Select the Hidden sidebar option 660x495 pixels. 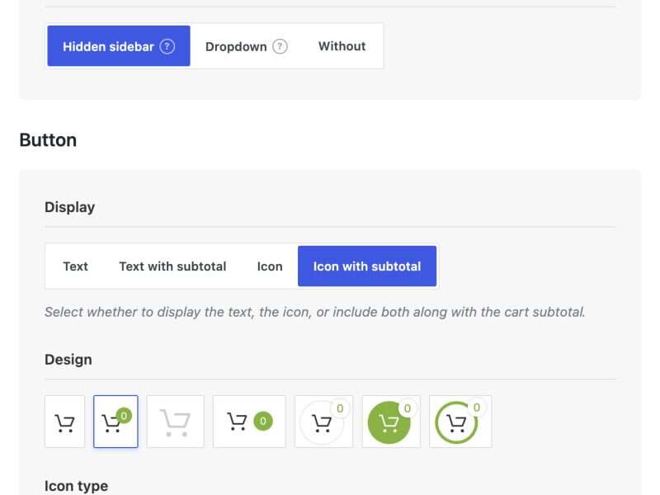tap(118, 46)
